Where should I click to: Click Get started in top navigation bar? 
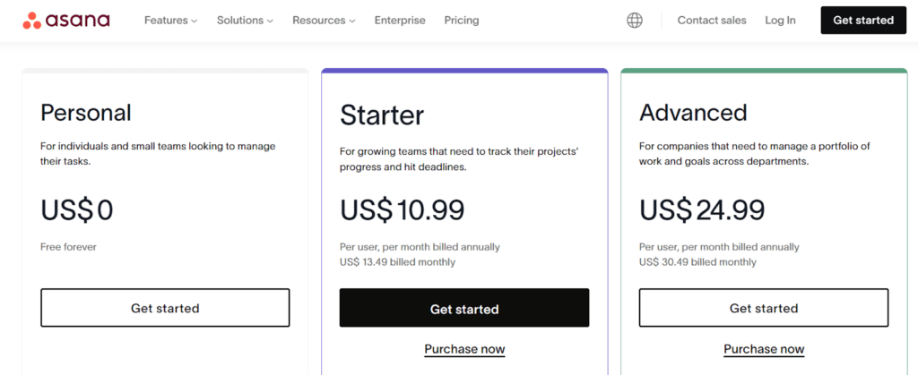click(863, 21)
